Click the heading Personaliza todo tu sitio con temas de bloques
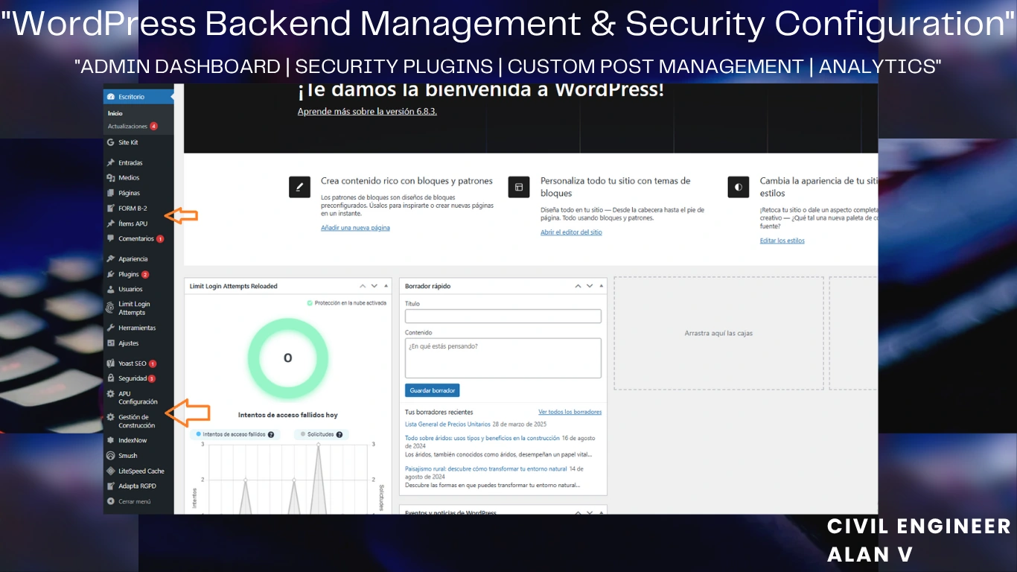Screen dimensions: 1017x572 [615, 187]
